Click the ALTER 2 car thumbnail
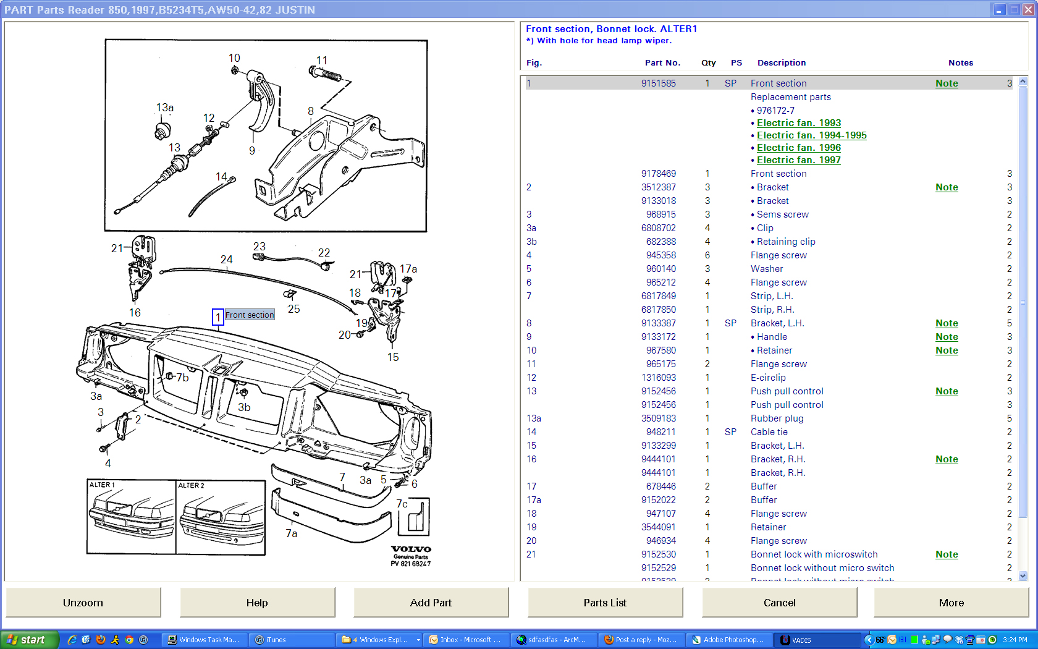Viewport: 1038px width, 649px height. (221, 517)
